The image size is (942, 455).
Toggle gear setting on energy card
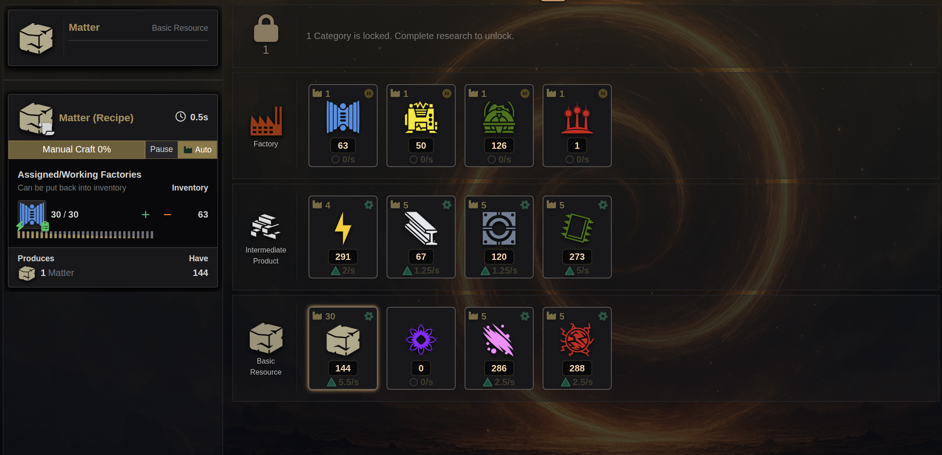pyautogui.click(x=369, y=205)
